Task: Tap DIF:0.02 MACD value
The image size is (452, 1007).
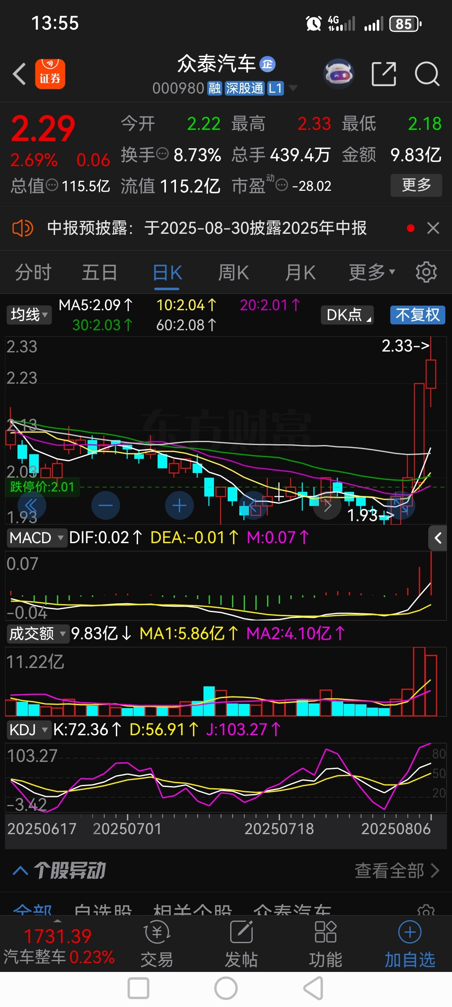Action: click(x=106, y=537)
